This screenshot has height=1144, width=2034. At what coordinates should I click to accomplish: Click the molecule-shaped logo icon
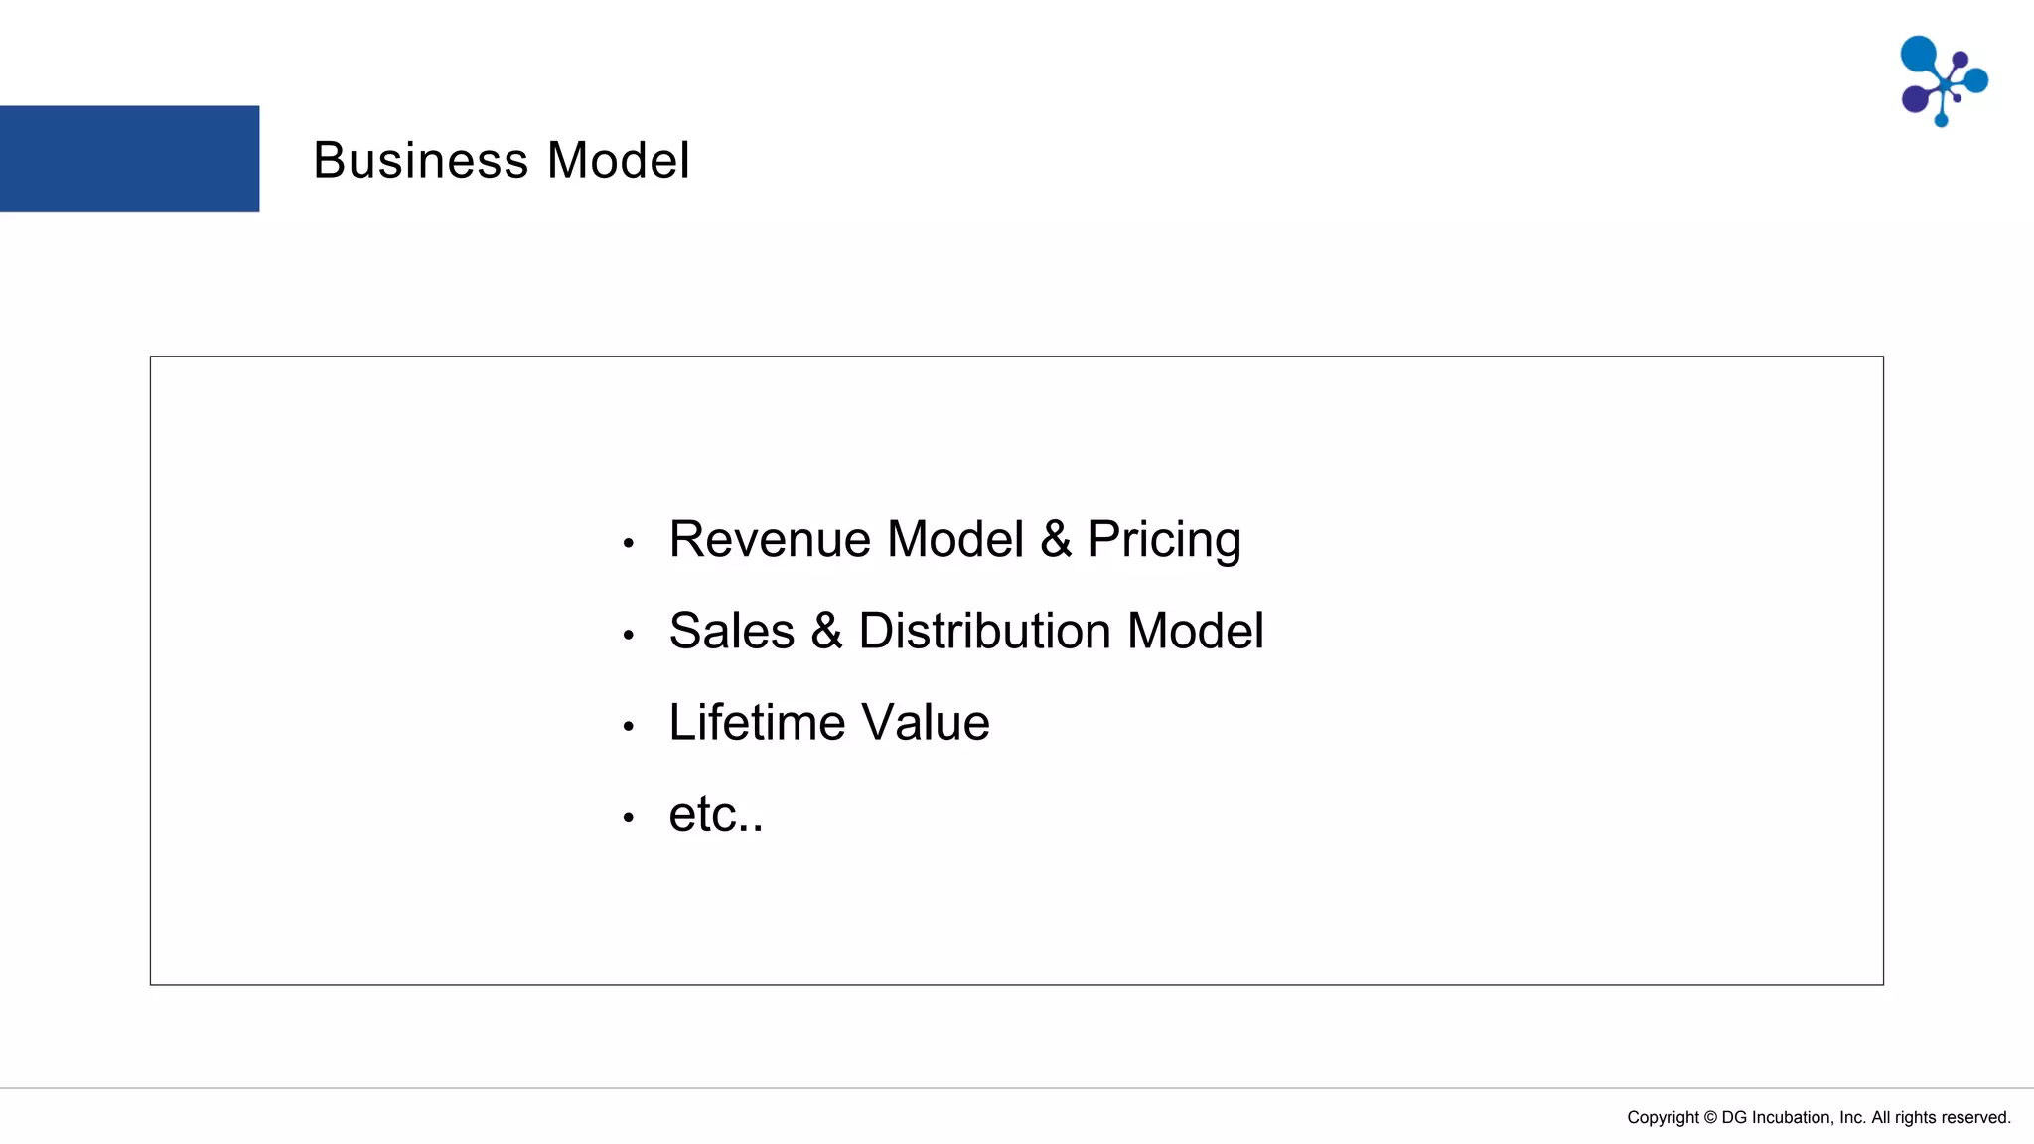click(1944, 81)
